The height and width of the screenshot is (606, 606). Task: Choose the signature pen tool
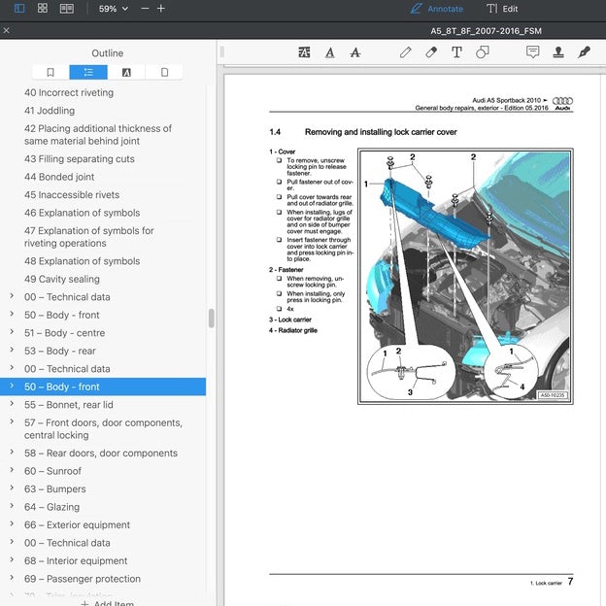(x=584, y=52)
